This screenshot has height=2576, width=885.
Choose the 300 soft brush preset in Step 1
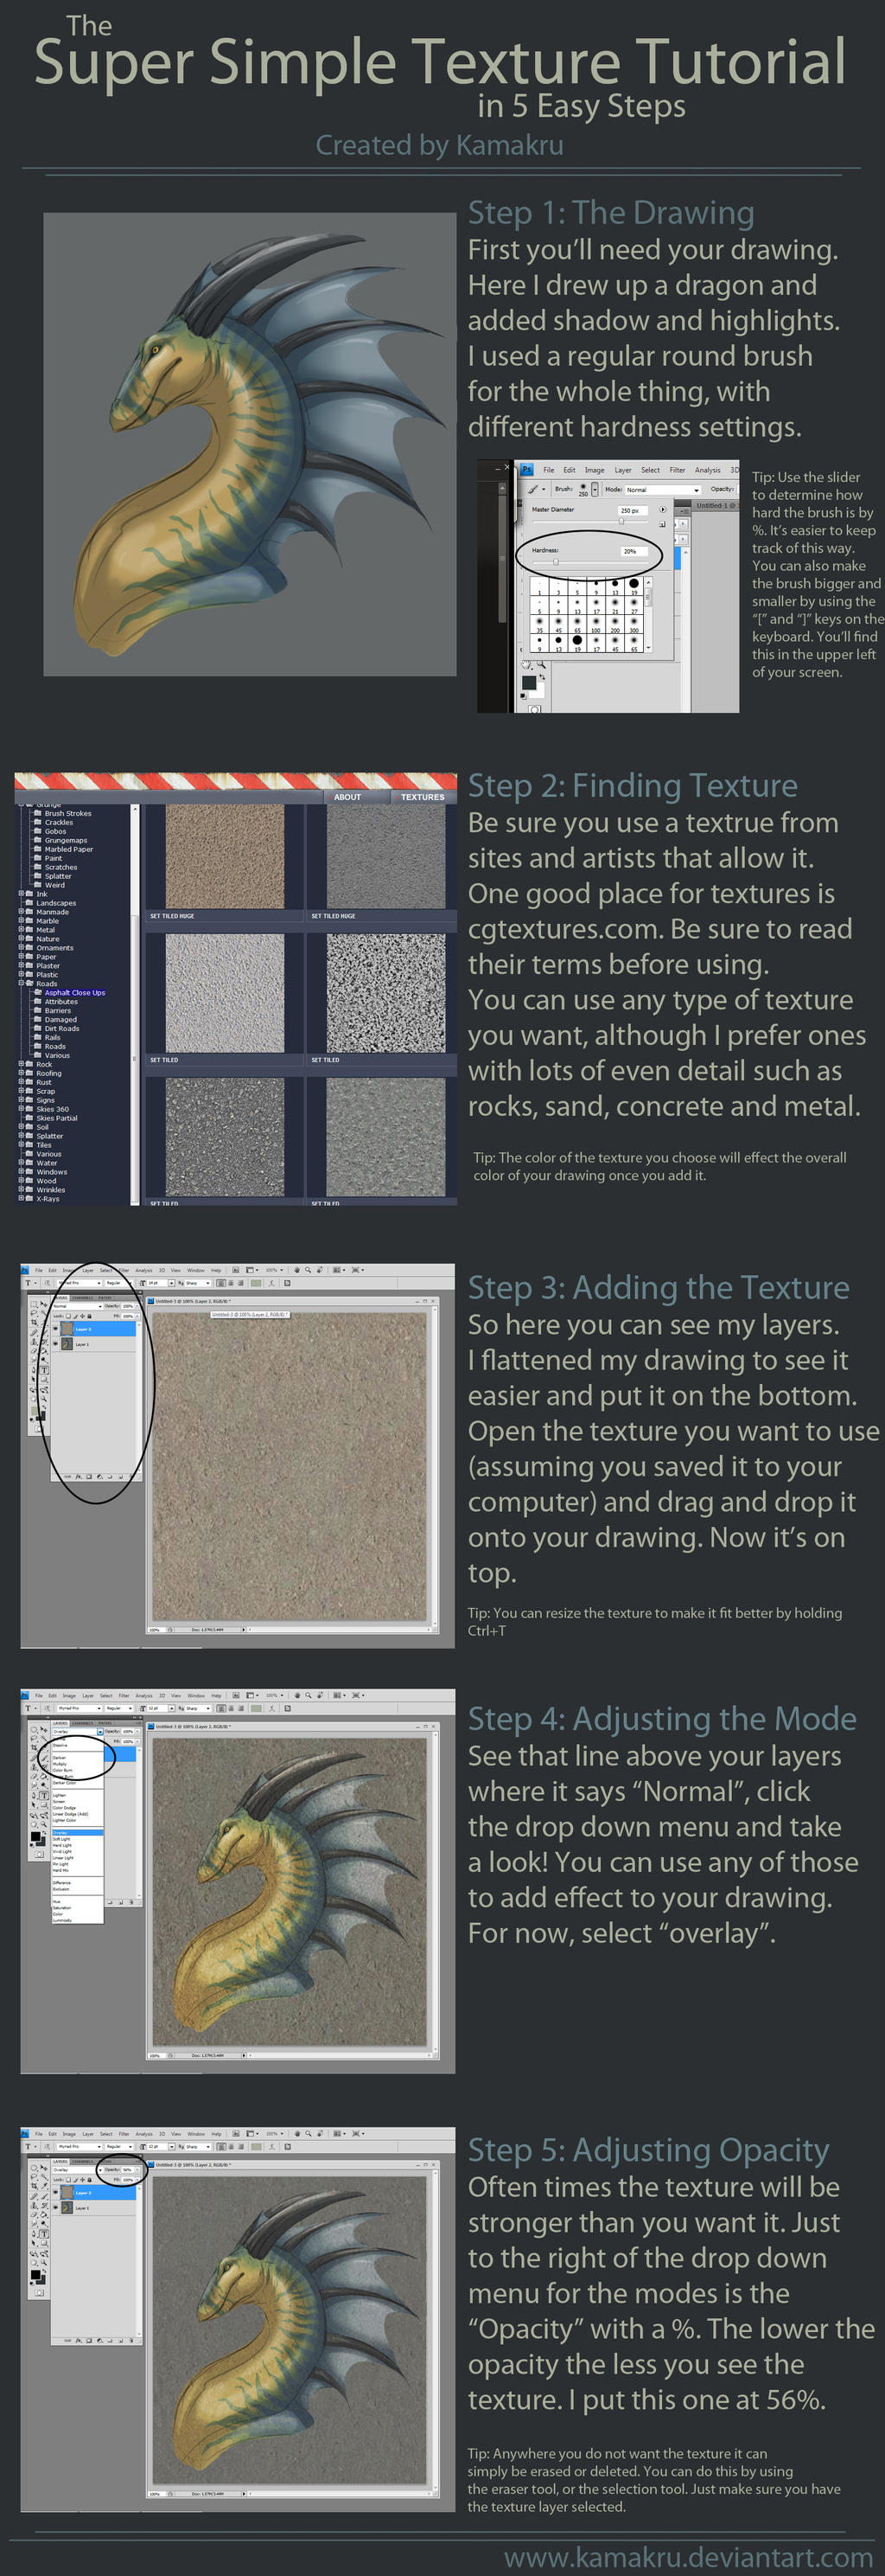point(634,626)
